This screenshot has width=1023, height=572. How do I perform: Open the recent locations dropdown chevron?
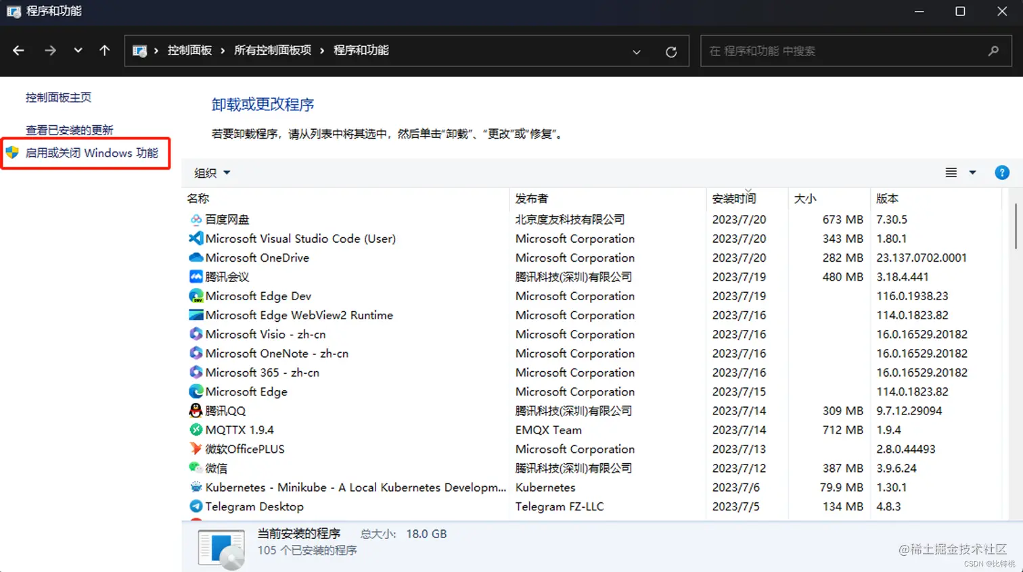(78, 51)
